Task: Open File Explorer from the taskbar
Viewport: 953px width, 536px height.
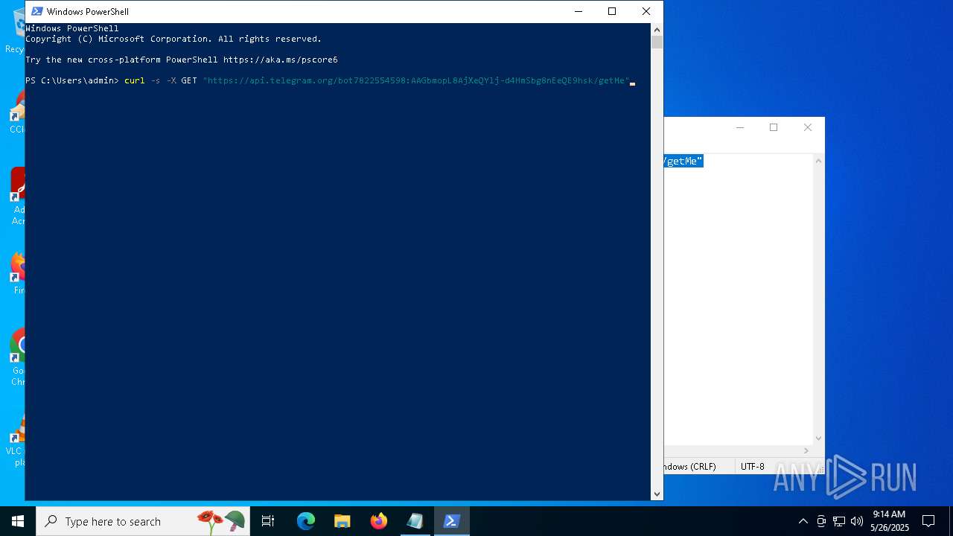Action: click(342, 521)
